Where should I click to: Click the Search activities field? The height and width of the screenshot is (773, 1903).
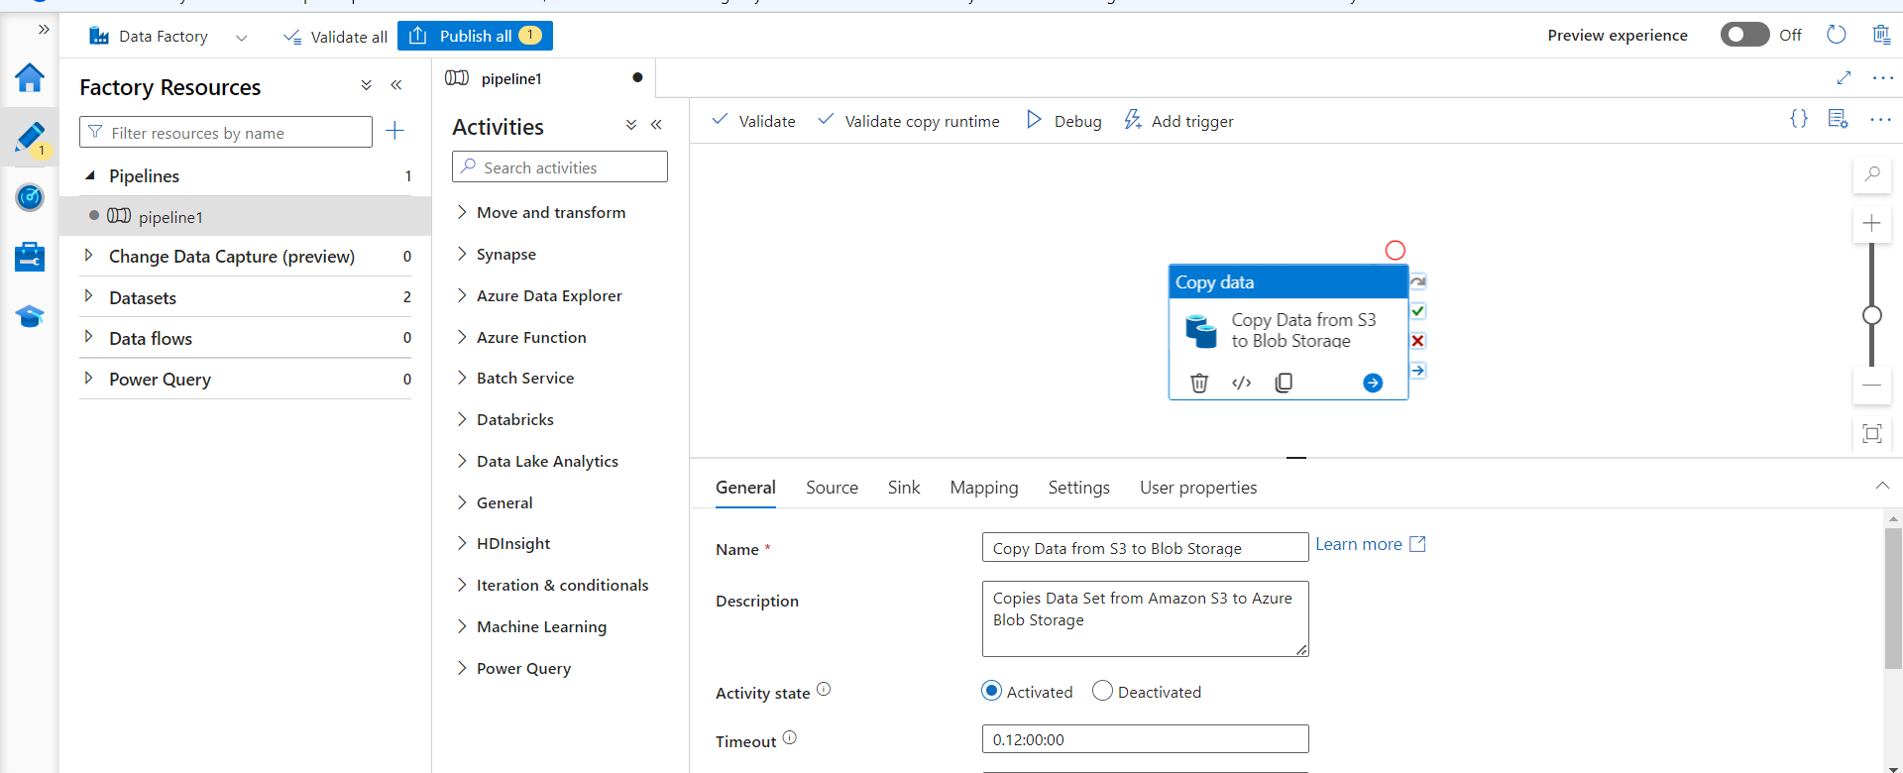tap(560, 166)
